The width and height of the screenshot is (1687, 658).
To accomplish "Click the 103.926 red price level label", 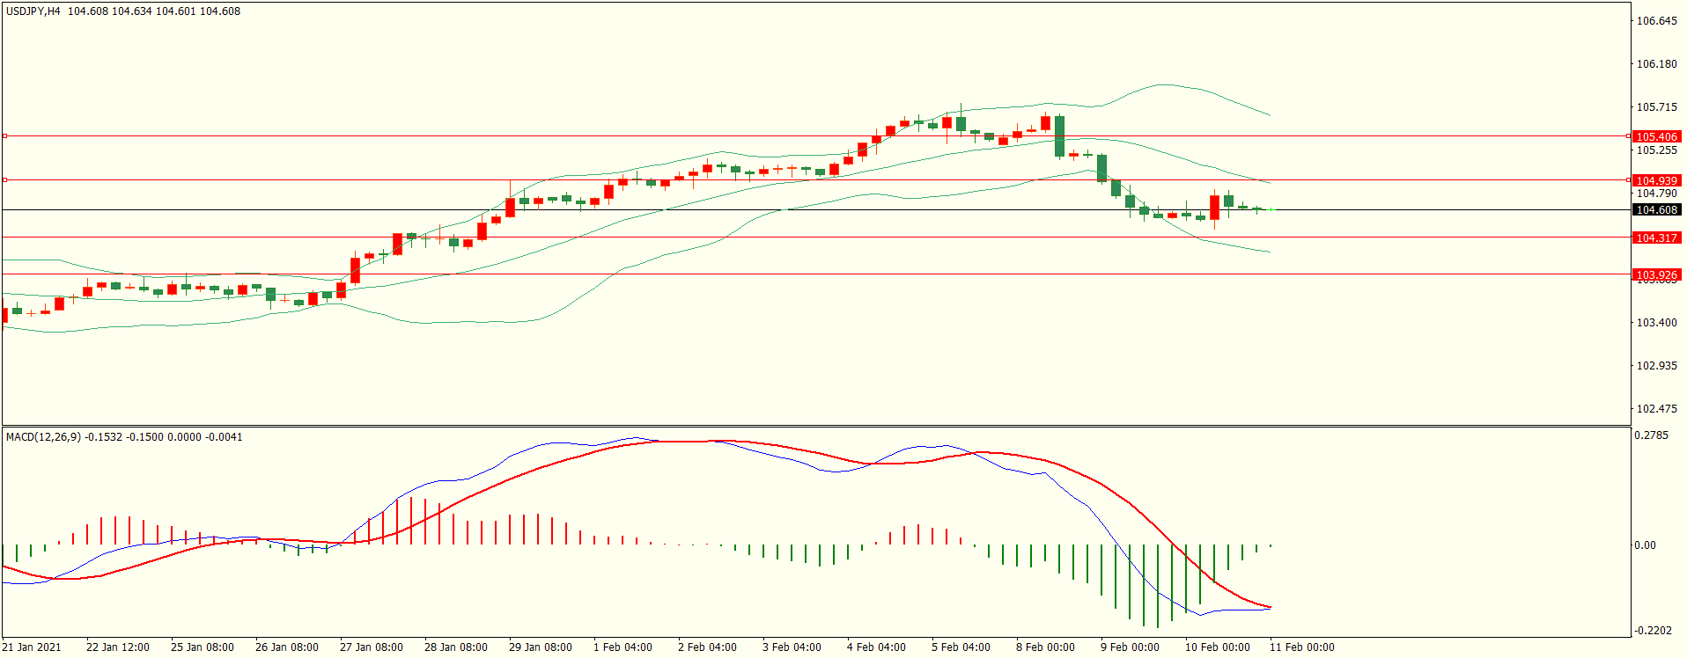I will click(1656, 274).
